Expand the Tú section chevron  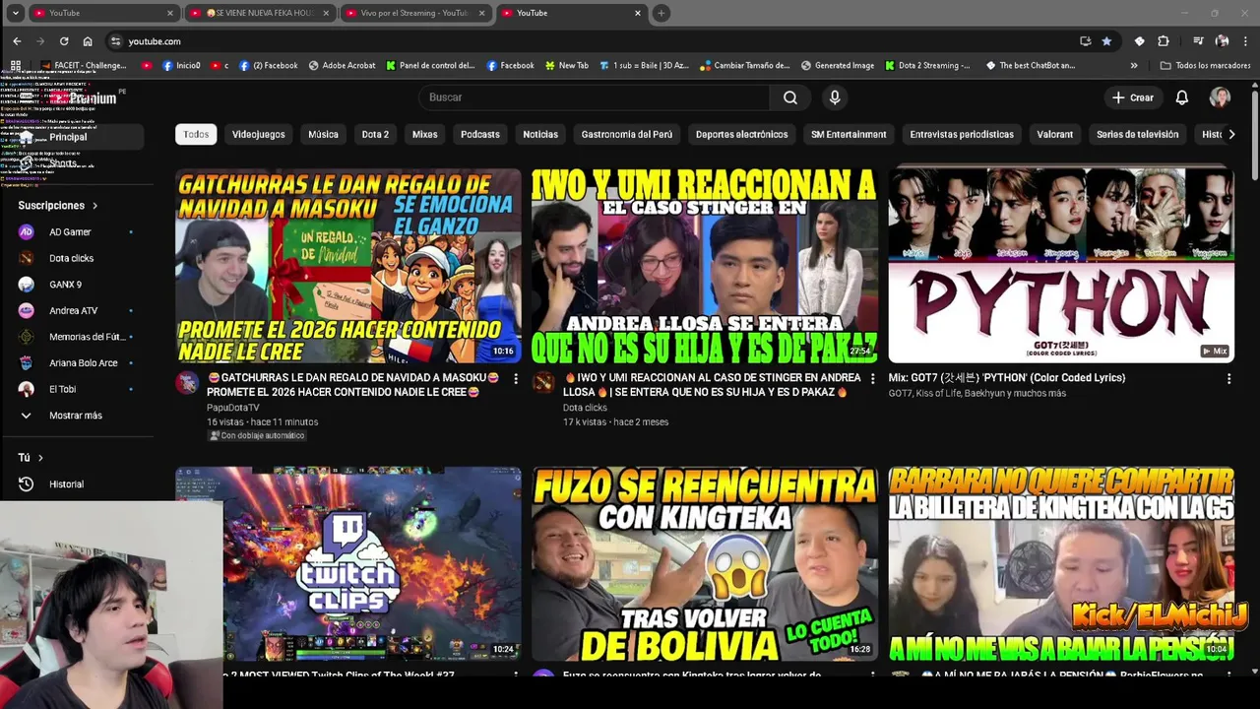coord(40,458)
